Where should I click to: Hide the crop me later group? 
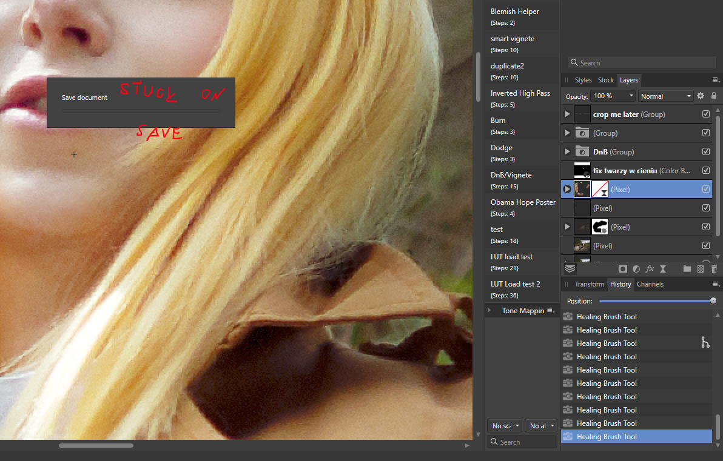coord(706,114)
